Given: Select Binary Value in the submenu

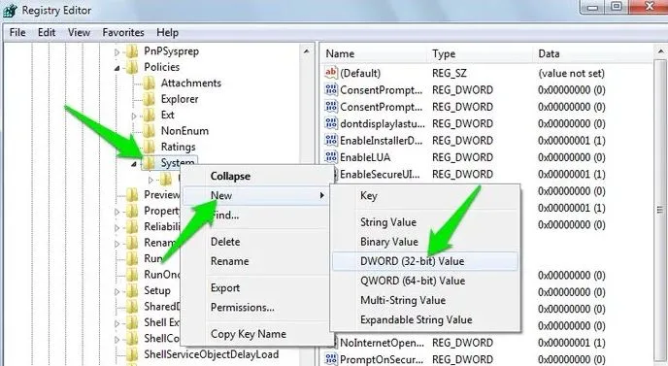Looking at the screenshot, I should (x=425, y=242).
